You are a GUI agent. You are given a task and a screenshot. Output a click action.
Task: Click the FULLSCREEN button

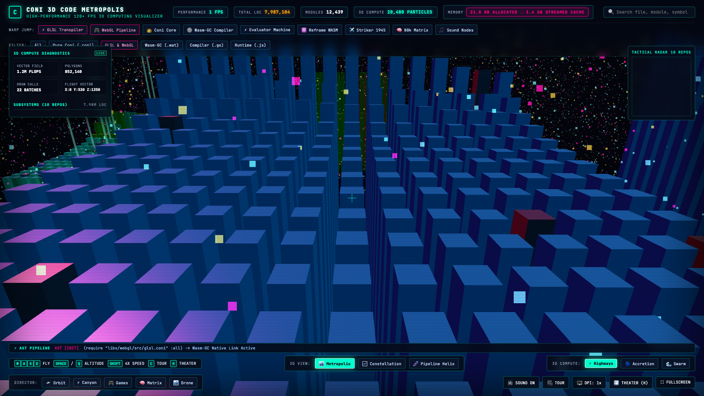(x=675, y=382)
